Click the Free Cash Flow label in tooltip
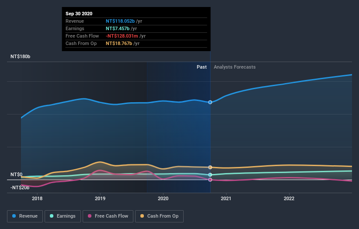 click(x=82, y=36)
